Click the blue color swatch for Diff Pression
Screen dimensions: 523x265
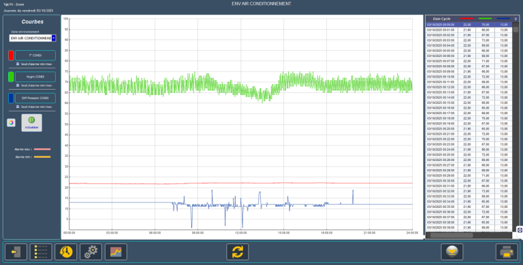[x=11, y=99]
